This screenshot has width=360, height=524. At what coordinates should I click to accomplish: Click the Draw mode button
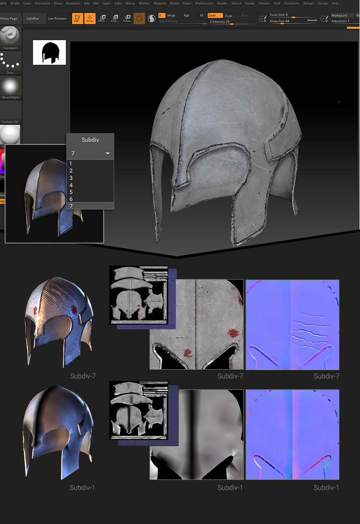(90, 19)
